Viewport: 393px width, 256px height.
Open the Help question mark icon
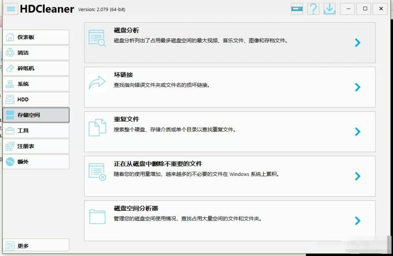(x=313, y=9)
